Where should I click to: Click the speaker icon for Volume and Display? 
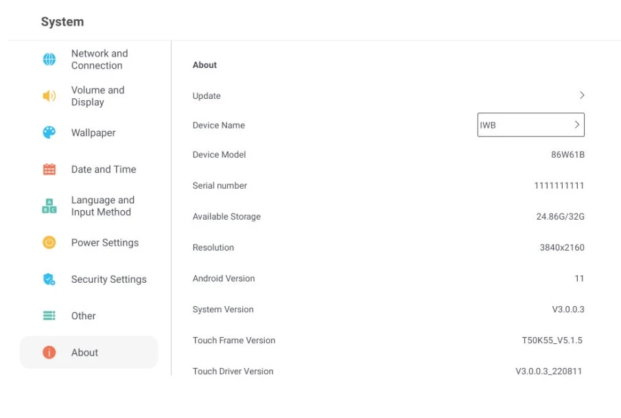click(49, 96)
